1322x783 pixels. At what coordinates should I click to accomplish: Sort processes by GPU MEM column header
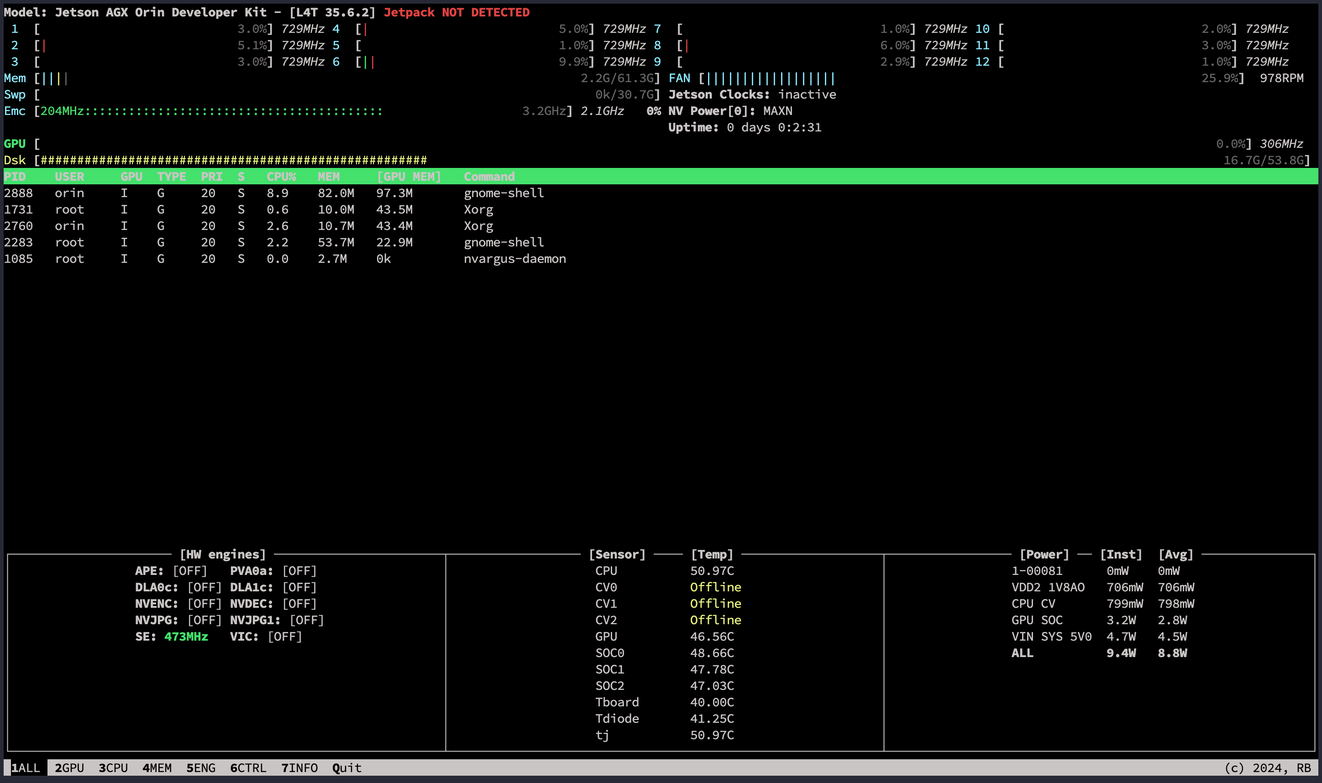point(409,176)
